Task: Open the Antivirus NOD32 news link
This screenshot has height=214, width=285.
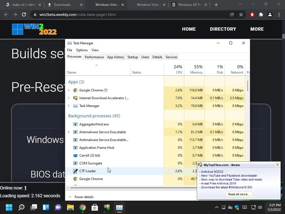Action: 212,172
